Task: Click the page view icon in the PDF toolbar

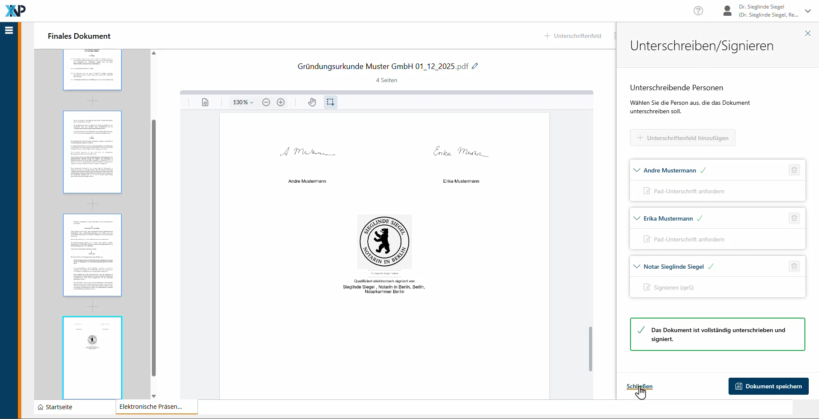Action: click(205, 102)
